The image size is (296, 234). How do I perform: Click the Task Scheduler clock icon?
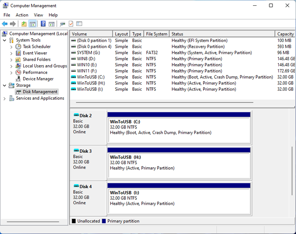[18, 47]
